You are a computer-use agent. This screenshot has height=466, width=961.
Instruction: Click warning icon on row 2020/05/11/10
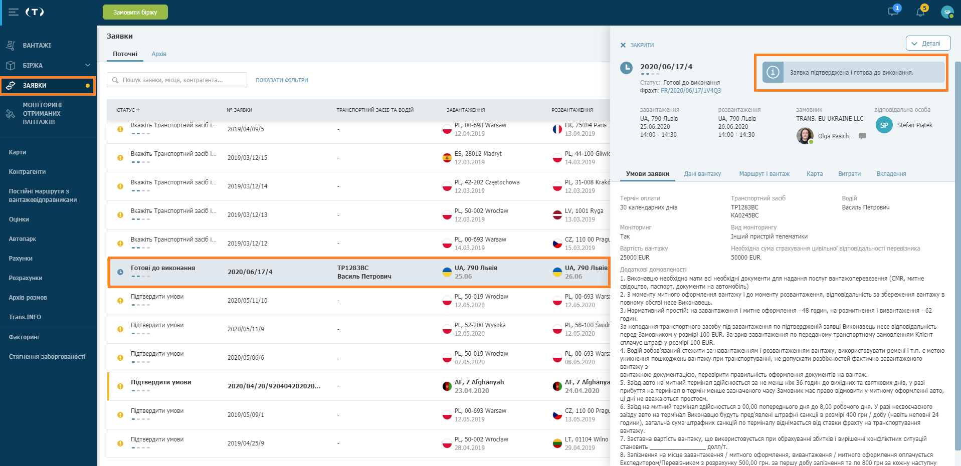pos(120,301)
